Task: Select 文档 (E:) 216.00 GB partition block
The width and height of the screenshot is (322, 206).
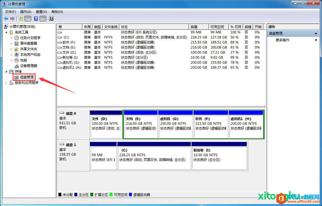Action: click(141, 124)
